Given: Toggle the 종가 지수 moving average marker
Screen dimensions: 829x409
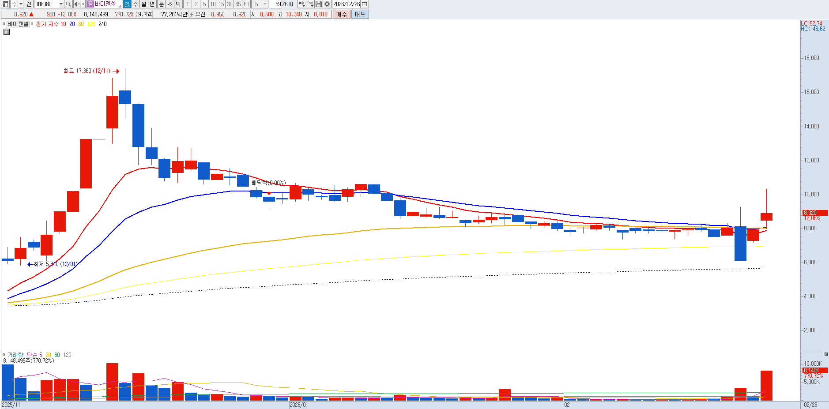Looking at the screenshot, I should (32, 24).
